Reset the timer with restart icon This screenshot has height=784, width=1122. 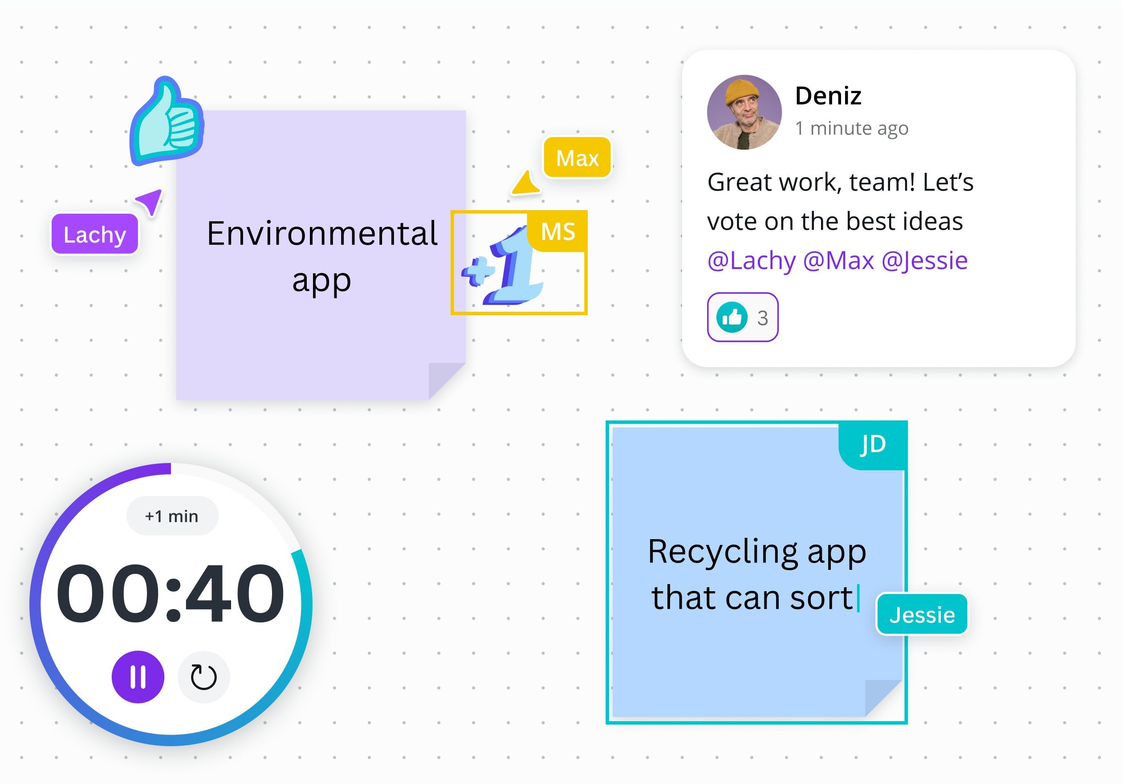pos(203,677)
